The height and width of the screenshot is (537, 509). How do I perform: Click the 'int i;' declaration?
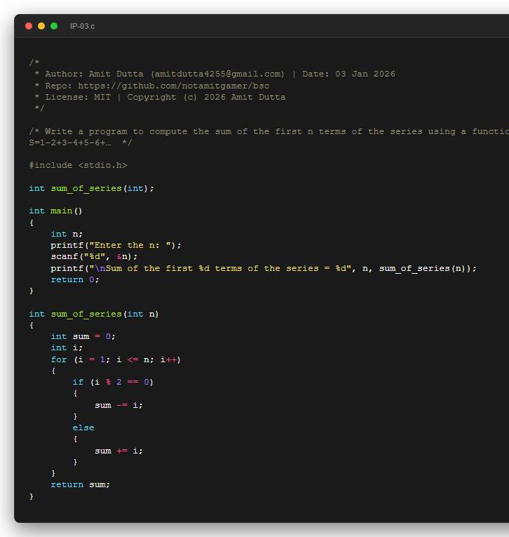tap(67, 347)
